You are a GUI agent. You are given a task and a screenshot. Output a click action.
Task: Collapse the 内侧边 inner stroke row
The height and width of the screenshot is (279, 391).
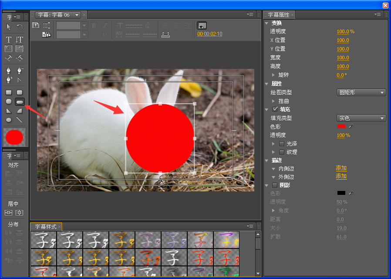click(273, 169)
